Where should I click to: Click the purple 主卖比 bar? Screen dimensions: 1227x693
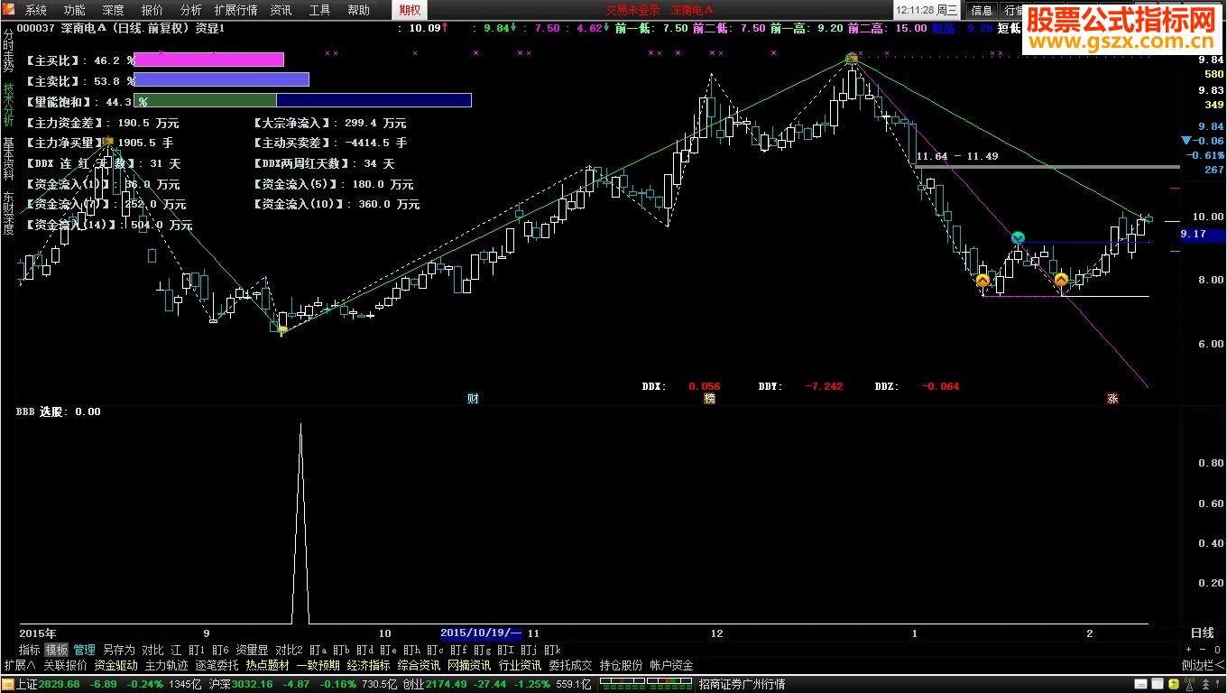221,80
